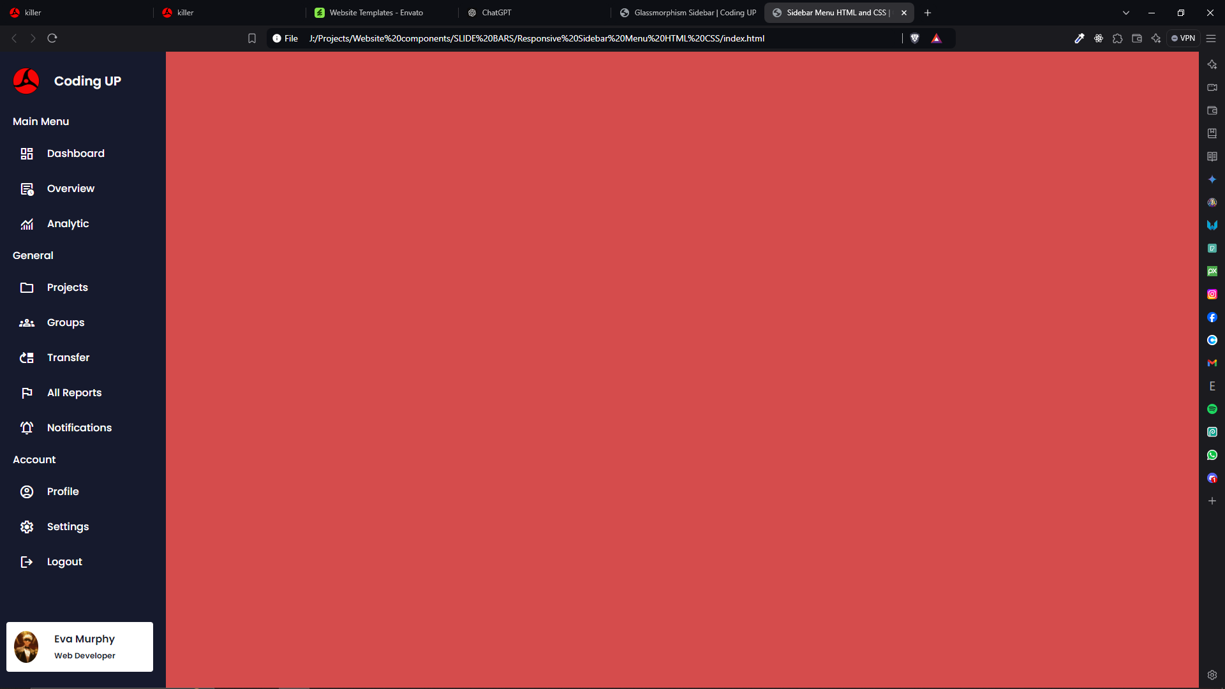Image resolution: width=1225 pixels, height=689 pixels.
Task: Switch to the Glassmorphism Sidebar tab
Action: pyautogui.click(x=687, y=13)
